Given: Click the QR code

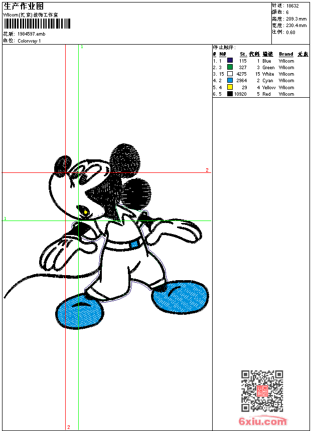Looking at the screenshot, I should [262, 391].
